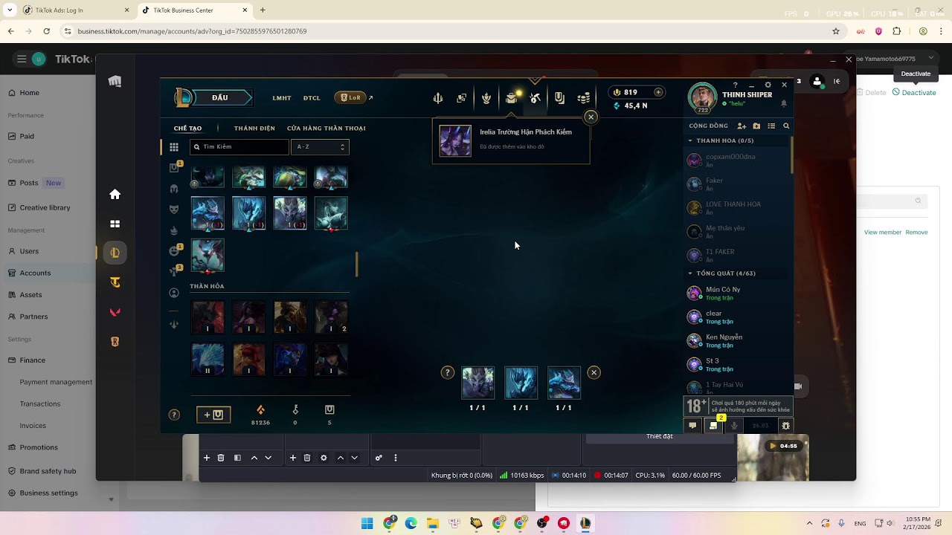Open the Clash laurel icon in League navbar
The height and width of the screenshot is (535, 952).
(x=486, y=98)
